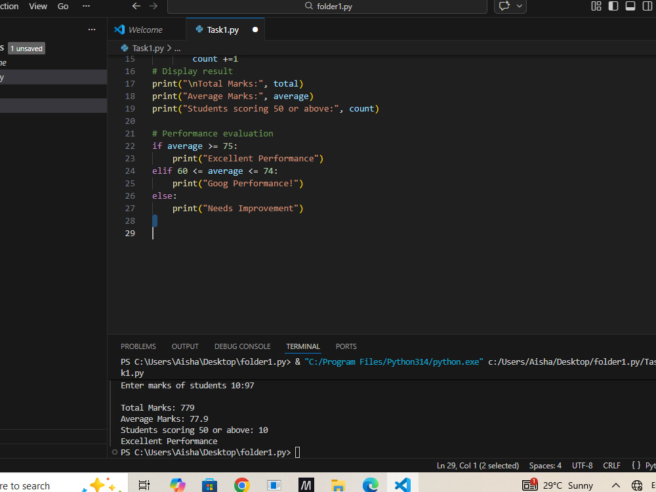Go back with the left arrow

pos(136,6)
